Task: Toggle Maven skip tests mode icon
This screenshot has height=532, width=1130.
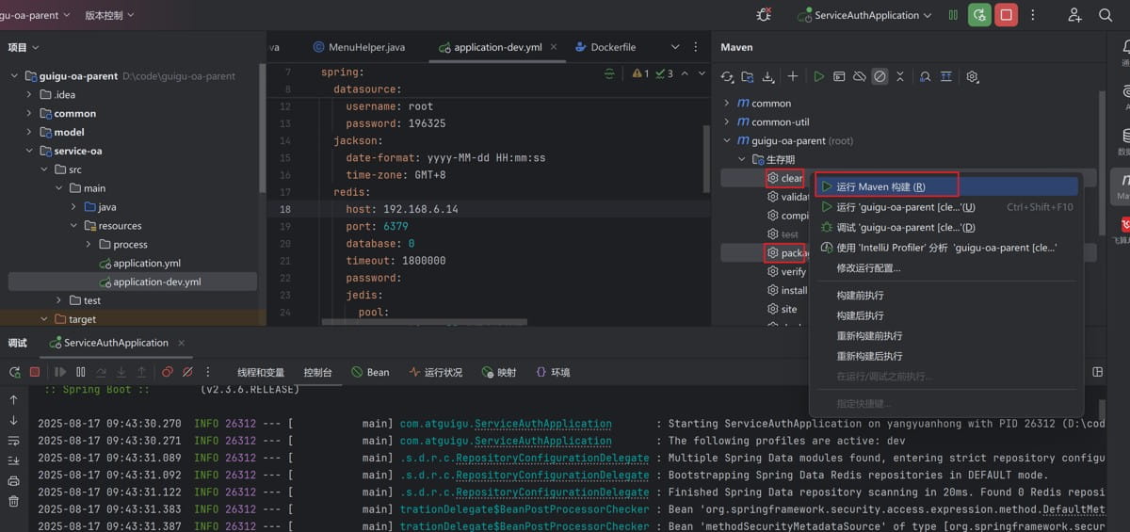Action: 880,76
